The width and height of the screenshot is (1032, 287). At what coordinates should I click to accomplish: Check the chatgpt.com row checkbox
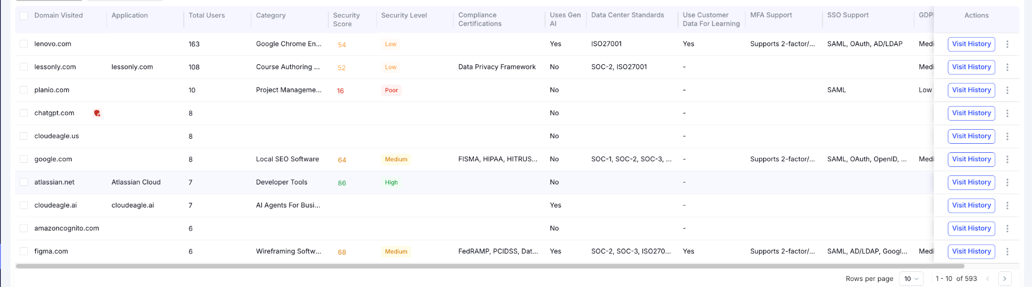(x=24, y=113)
